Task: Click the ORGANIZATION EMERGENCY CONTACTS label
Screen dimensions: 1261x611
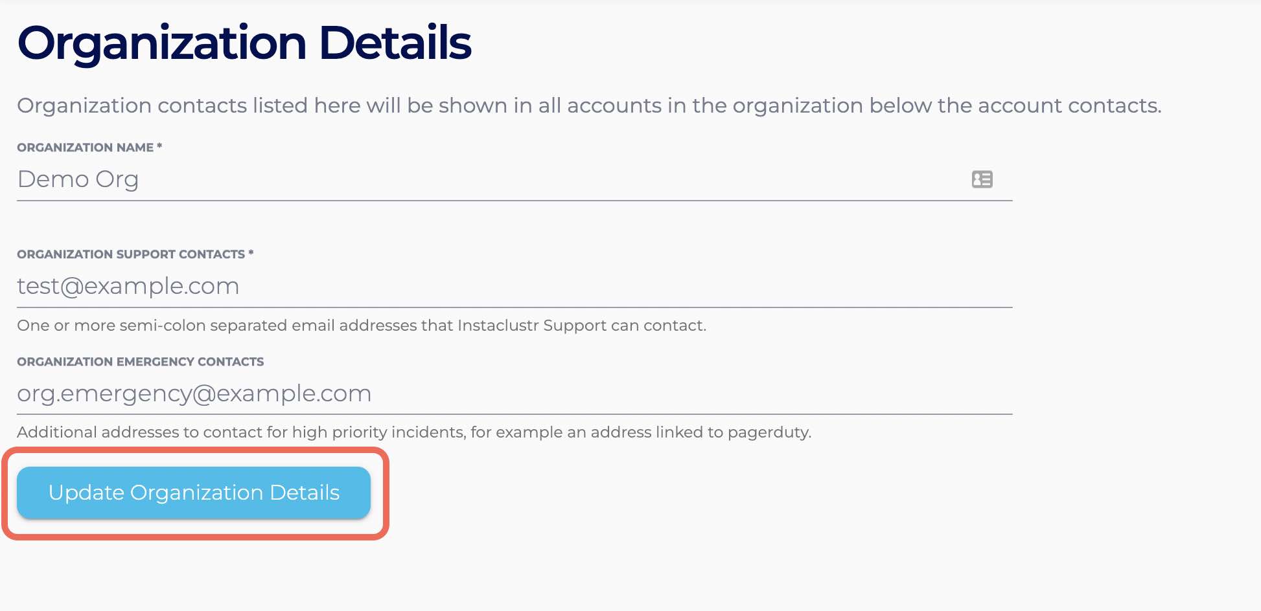Action: [140, 362]
